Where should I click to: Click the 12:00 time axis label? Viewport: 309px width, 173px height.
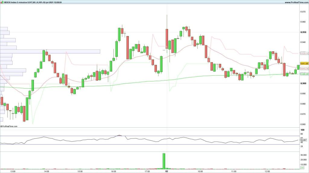tap(267, 171)
